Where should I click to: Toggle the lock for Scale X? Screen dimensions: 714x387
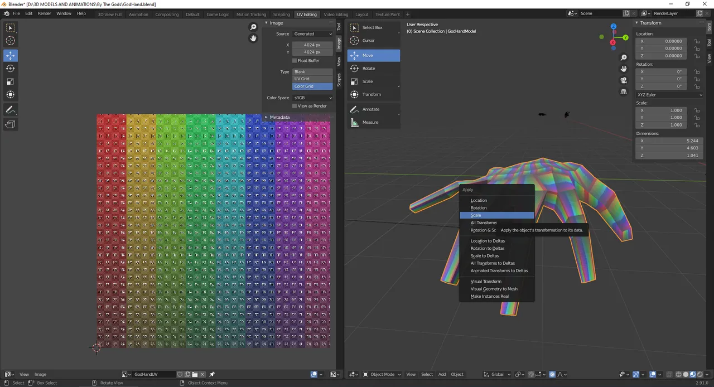coord(697,110)
